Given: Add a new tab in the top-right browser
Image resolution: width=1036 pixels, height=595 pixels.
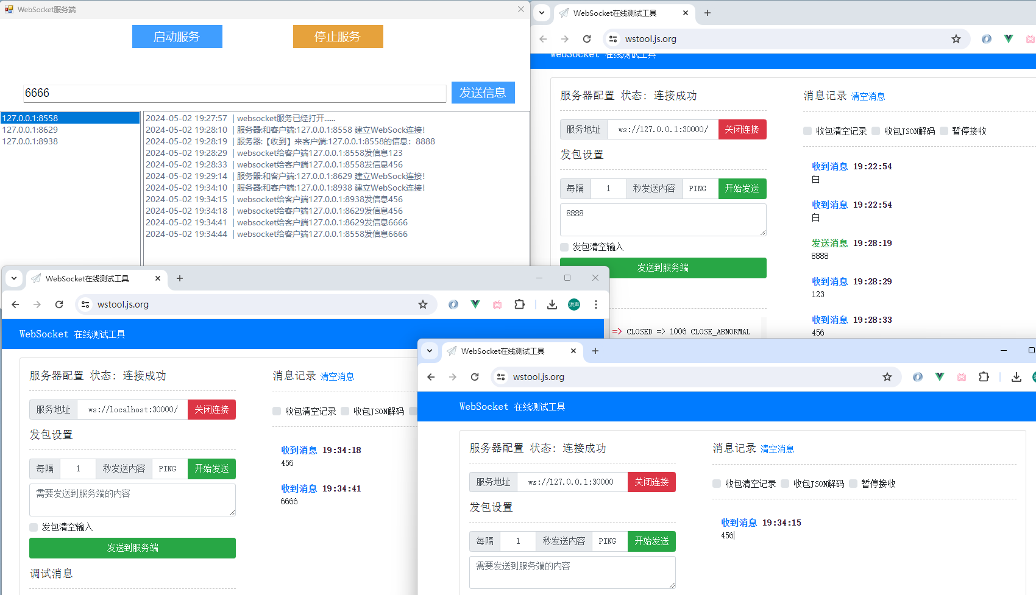Looking at the screenshot, I should pos(708,13).
